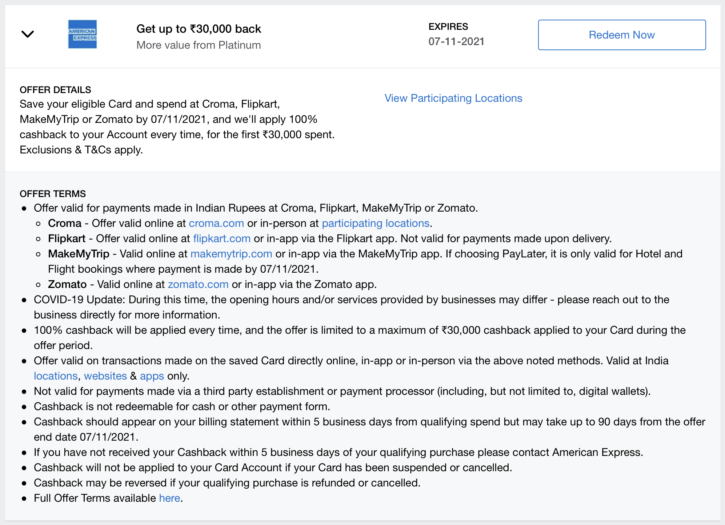
Task: Open the apps link
Action: (x=152, y=376)
